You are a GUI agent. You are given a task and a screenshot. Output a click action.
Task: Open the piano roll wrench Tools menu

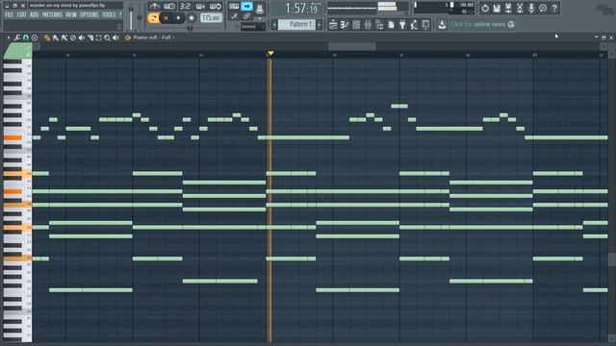click(17, 37)
